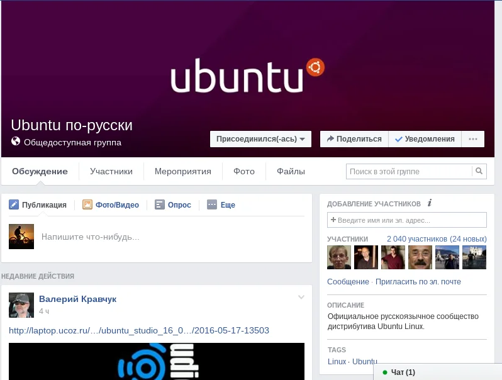Click the mustached man member thumbnail

coord(420,257)
